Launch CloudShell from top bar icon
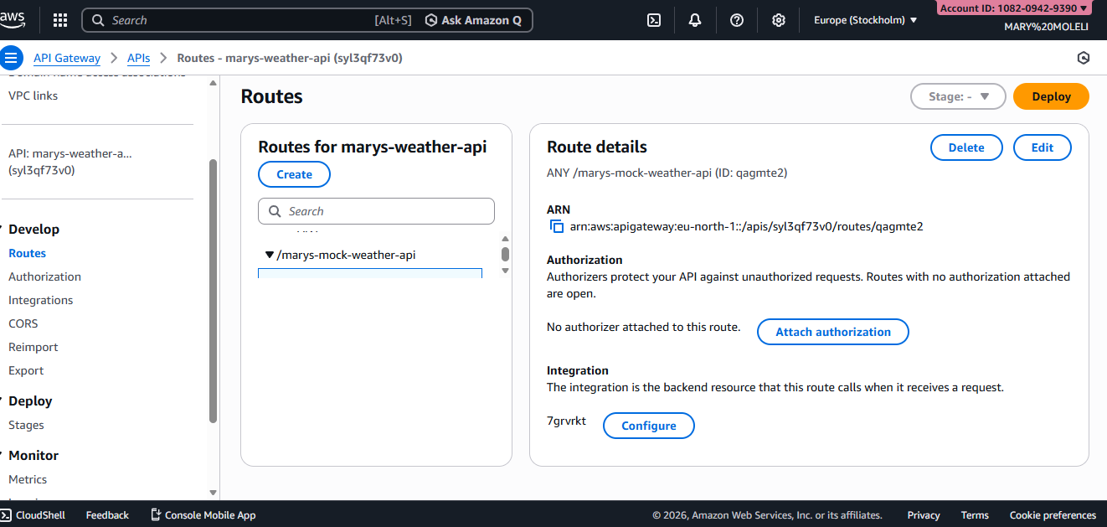The width and height of the screenshot is (1107, 527). [654, 20]
